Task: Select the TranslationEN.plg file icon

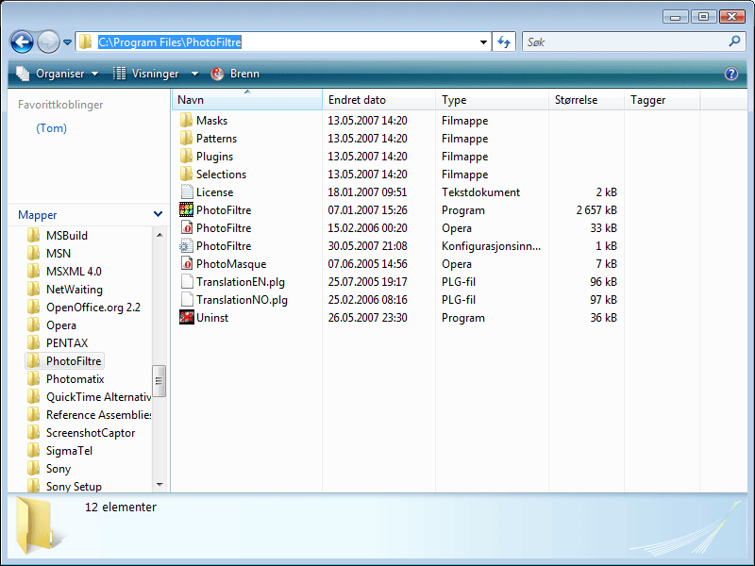Action: [x=186, y=281]
